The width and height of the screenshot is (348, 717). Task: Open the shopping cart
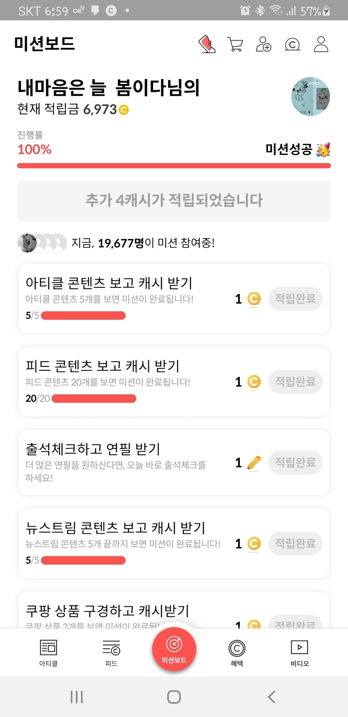pos(235,44)
